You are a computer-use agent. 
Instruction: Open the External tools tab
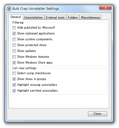pos(55,17)
